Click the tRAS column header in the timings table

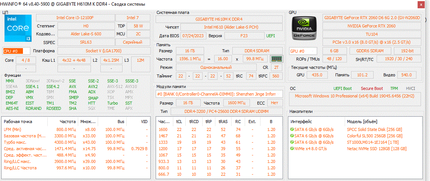click(223, 122)
